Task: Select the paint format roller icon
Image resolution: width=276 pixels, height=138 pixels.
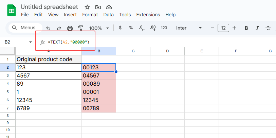Action: (80, 28)
